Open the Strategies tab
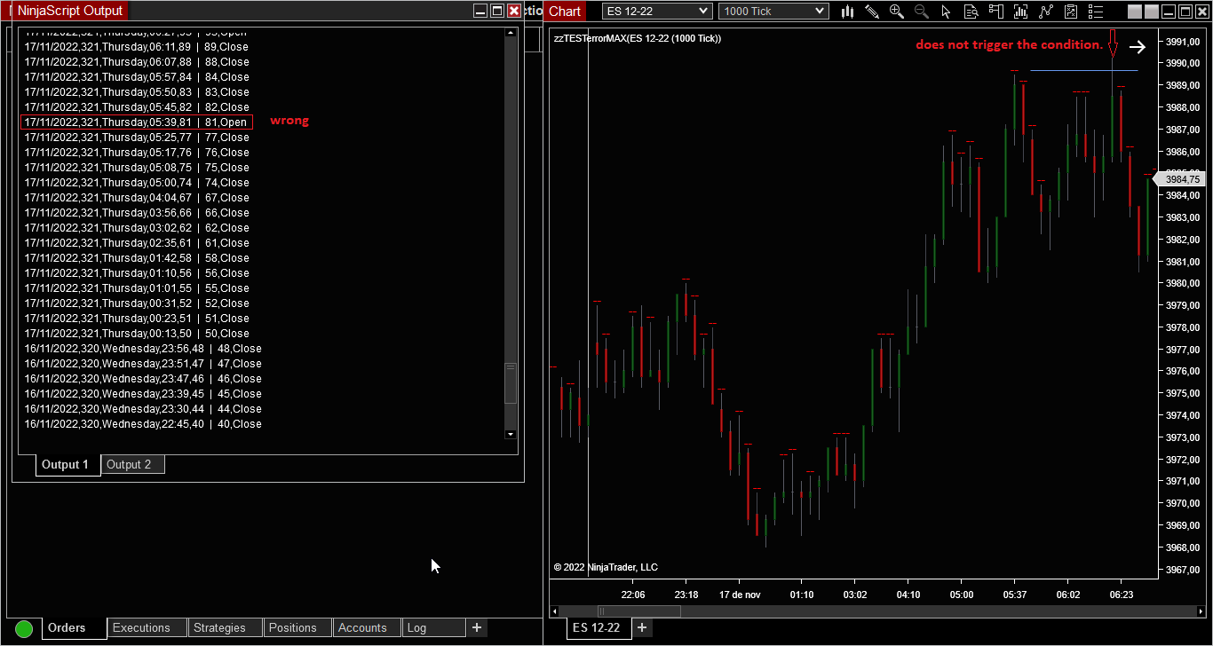 pos(225,628)
